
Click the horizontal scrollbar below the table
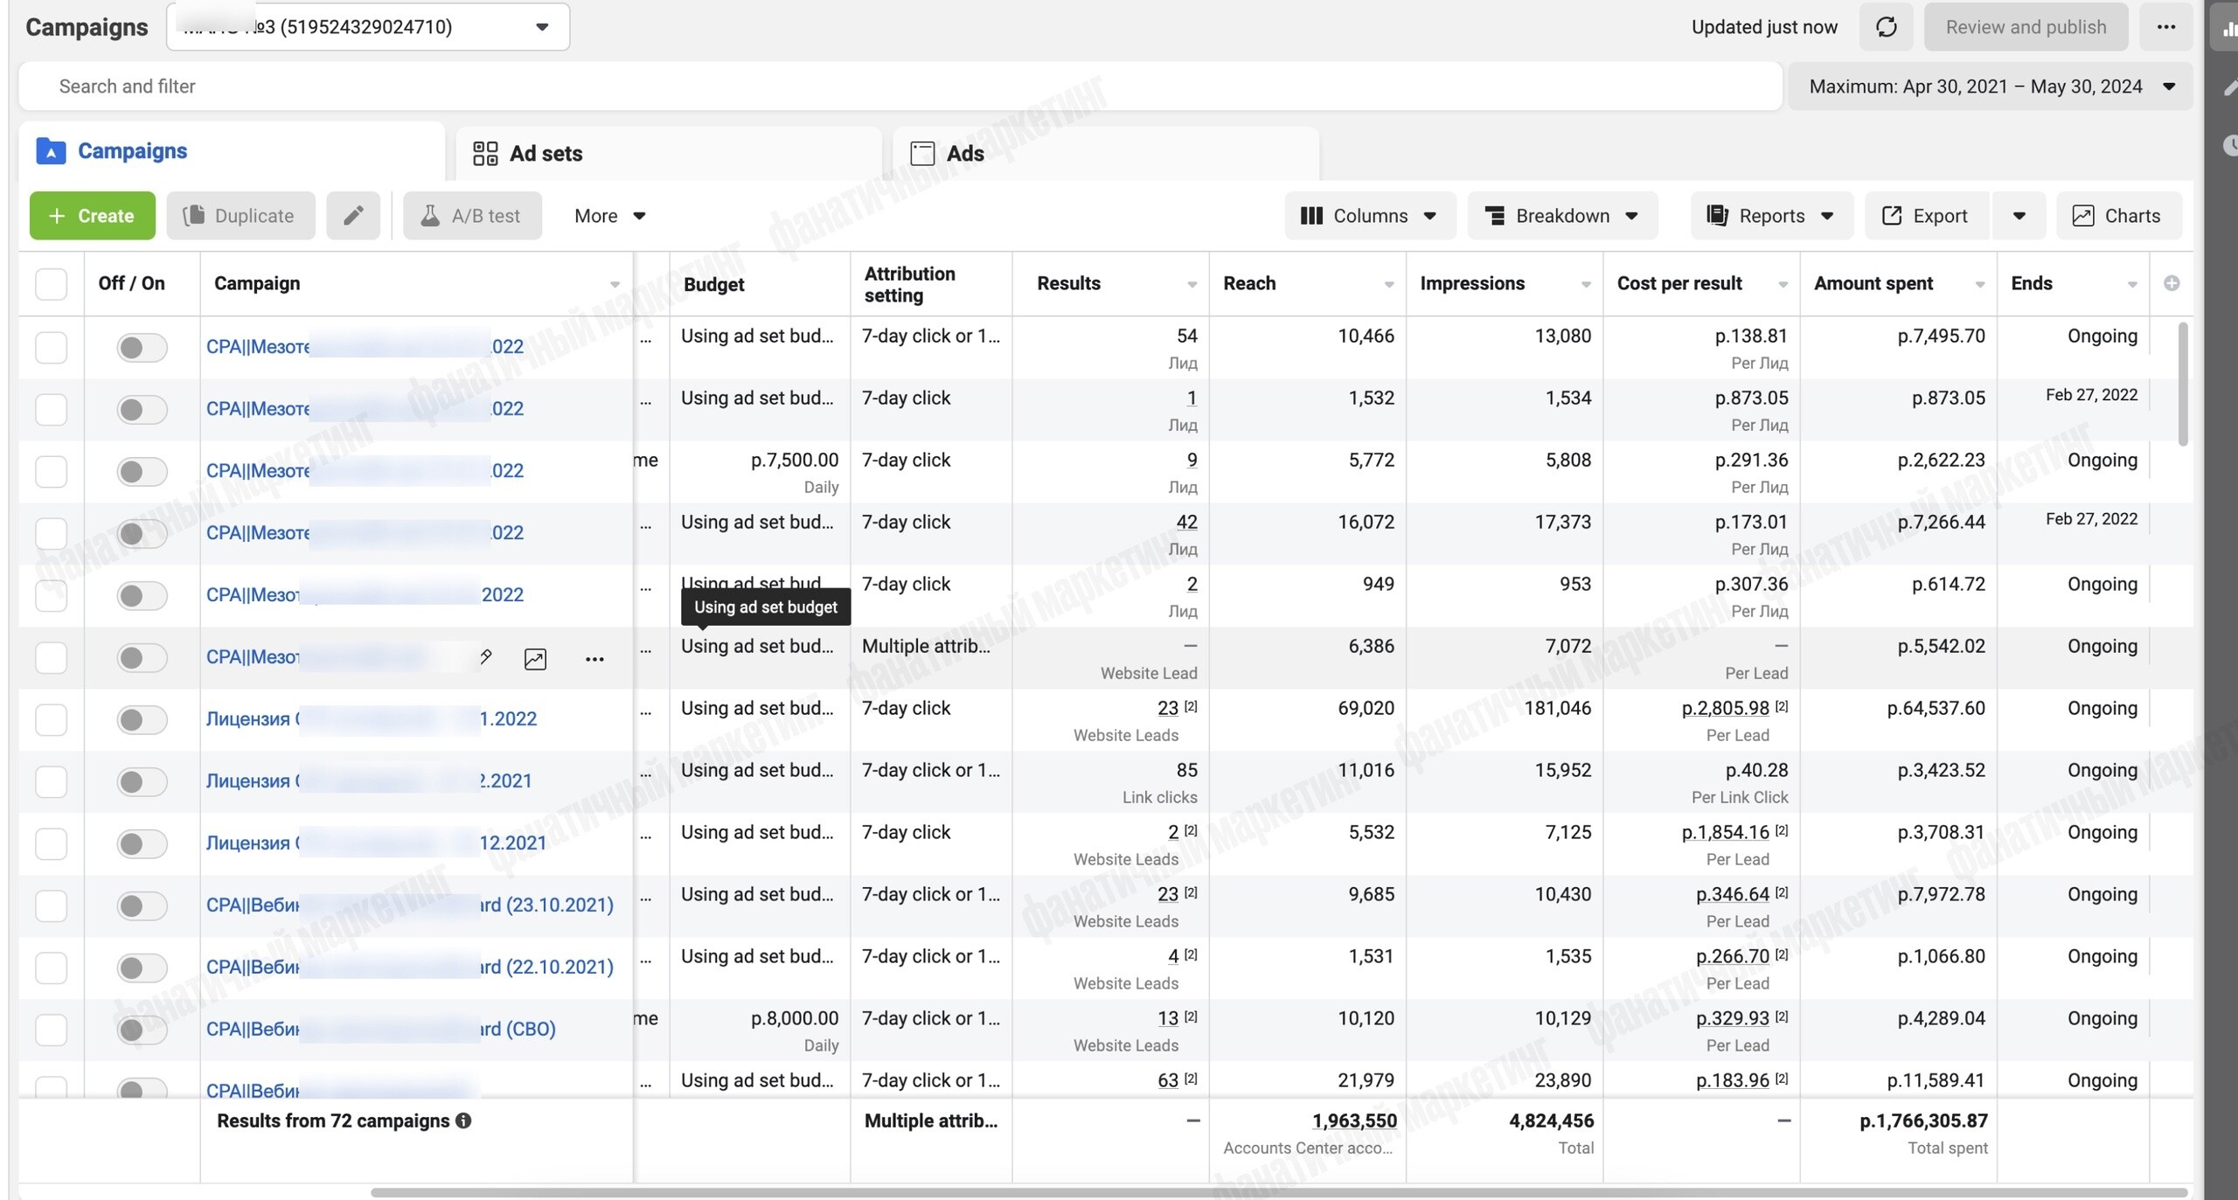point(1278,1192)
